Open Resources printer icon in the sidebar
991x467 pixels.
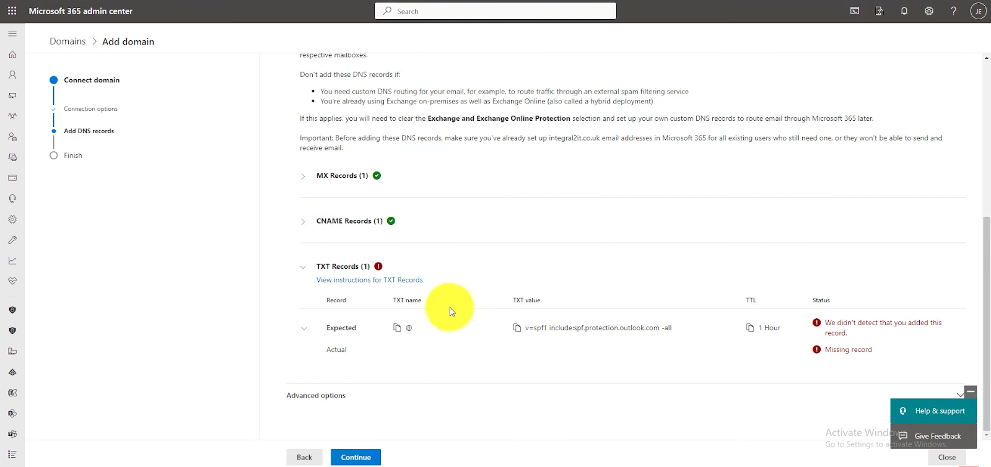pyautogui.click(x=12, y=157)
